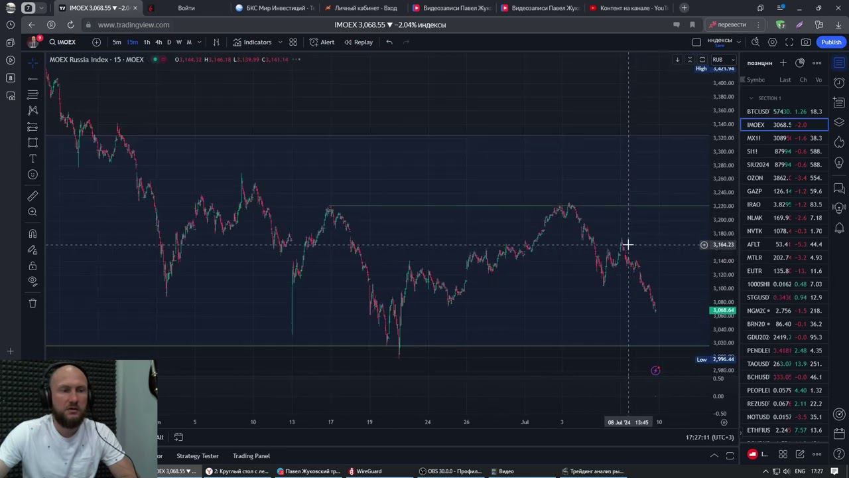
Task: Open the Alerts clock panel icon
Action: coord(839,83)
